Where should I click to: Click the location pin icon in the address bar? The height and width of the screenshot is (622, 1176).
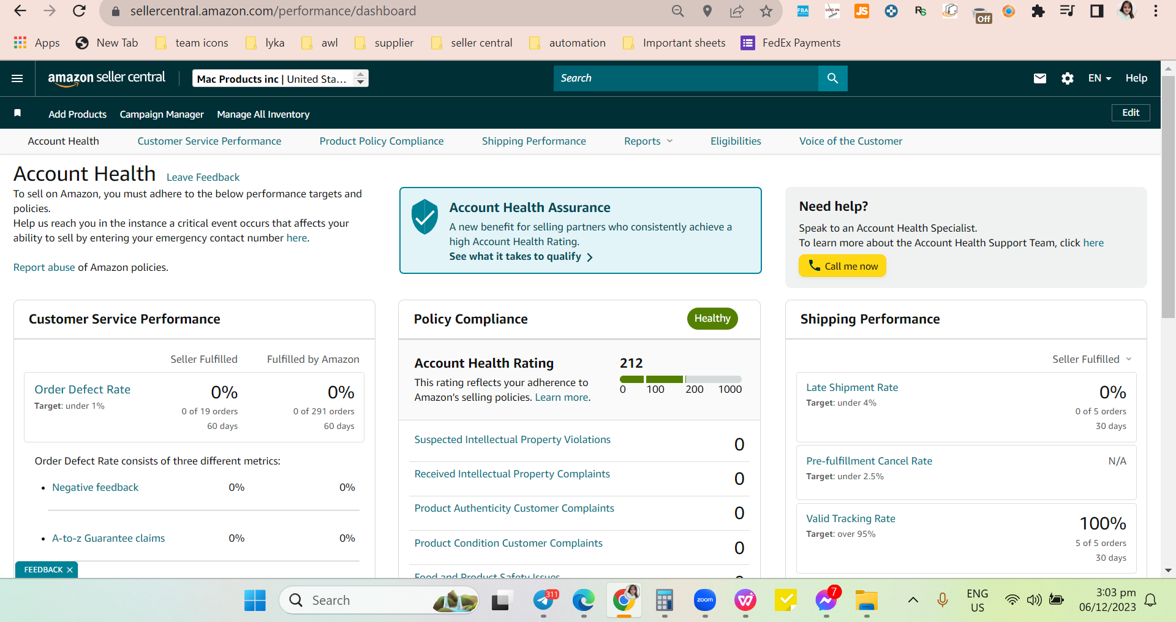click(707, 11)
